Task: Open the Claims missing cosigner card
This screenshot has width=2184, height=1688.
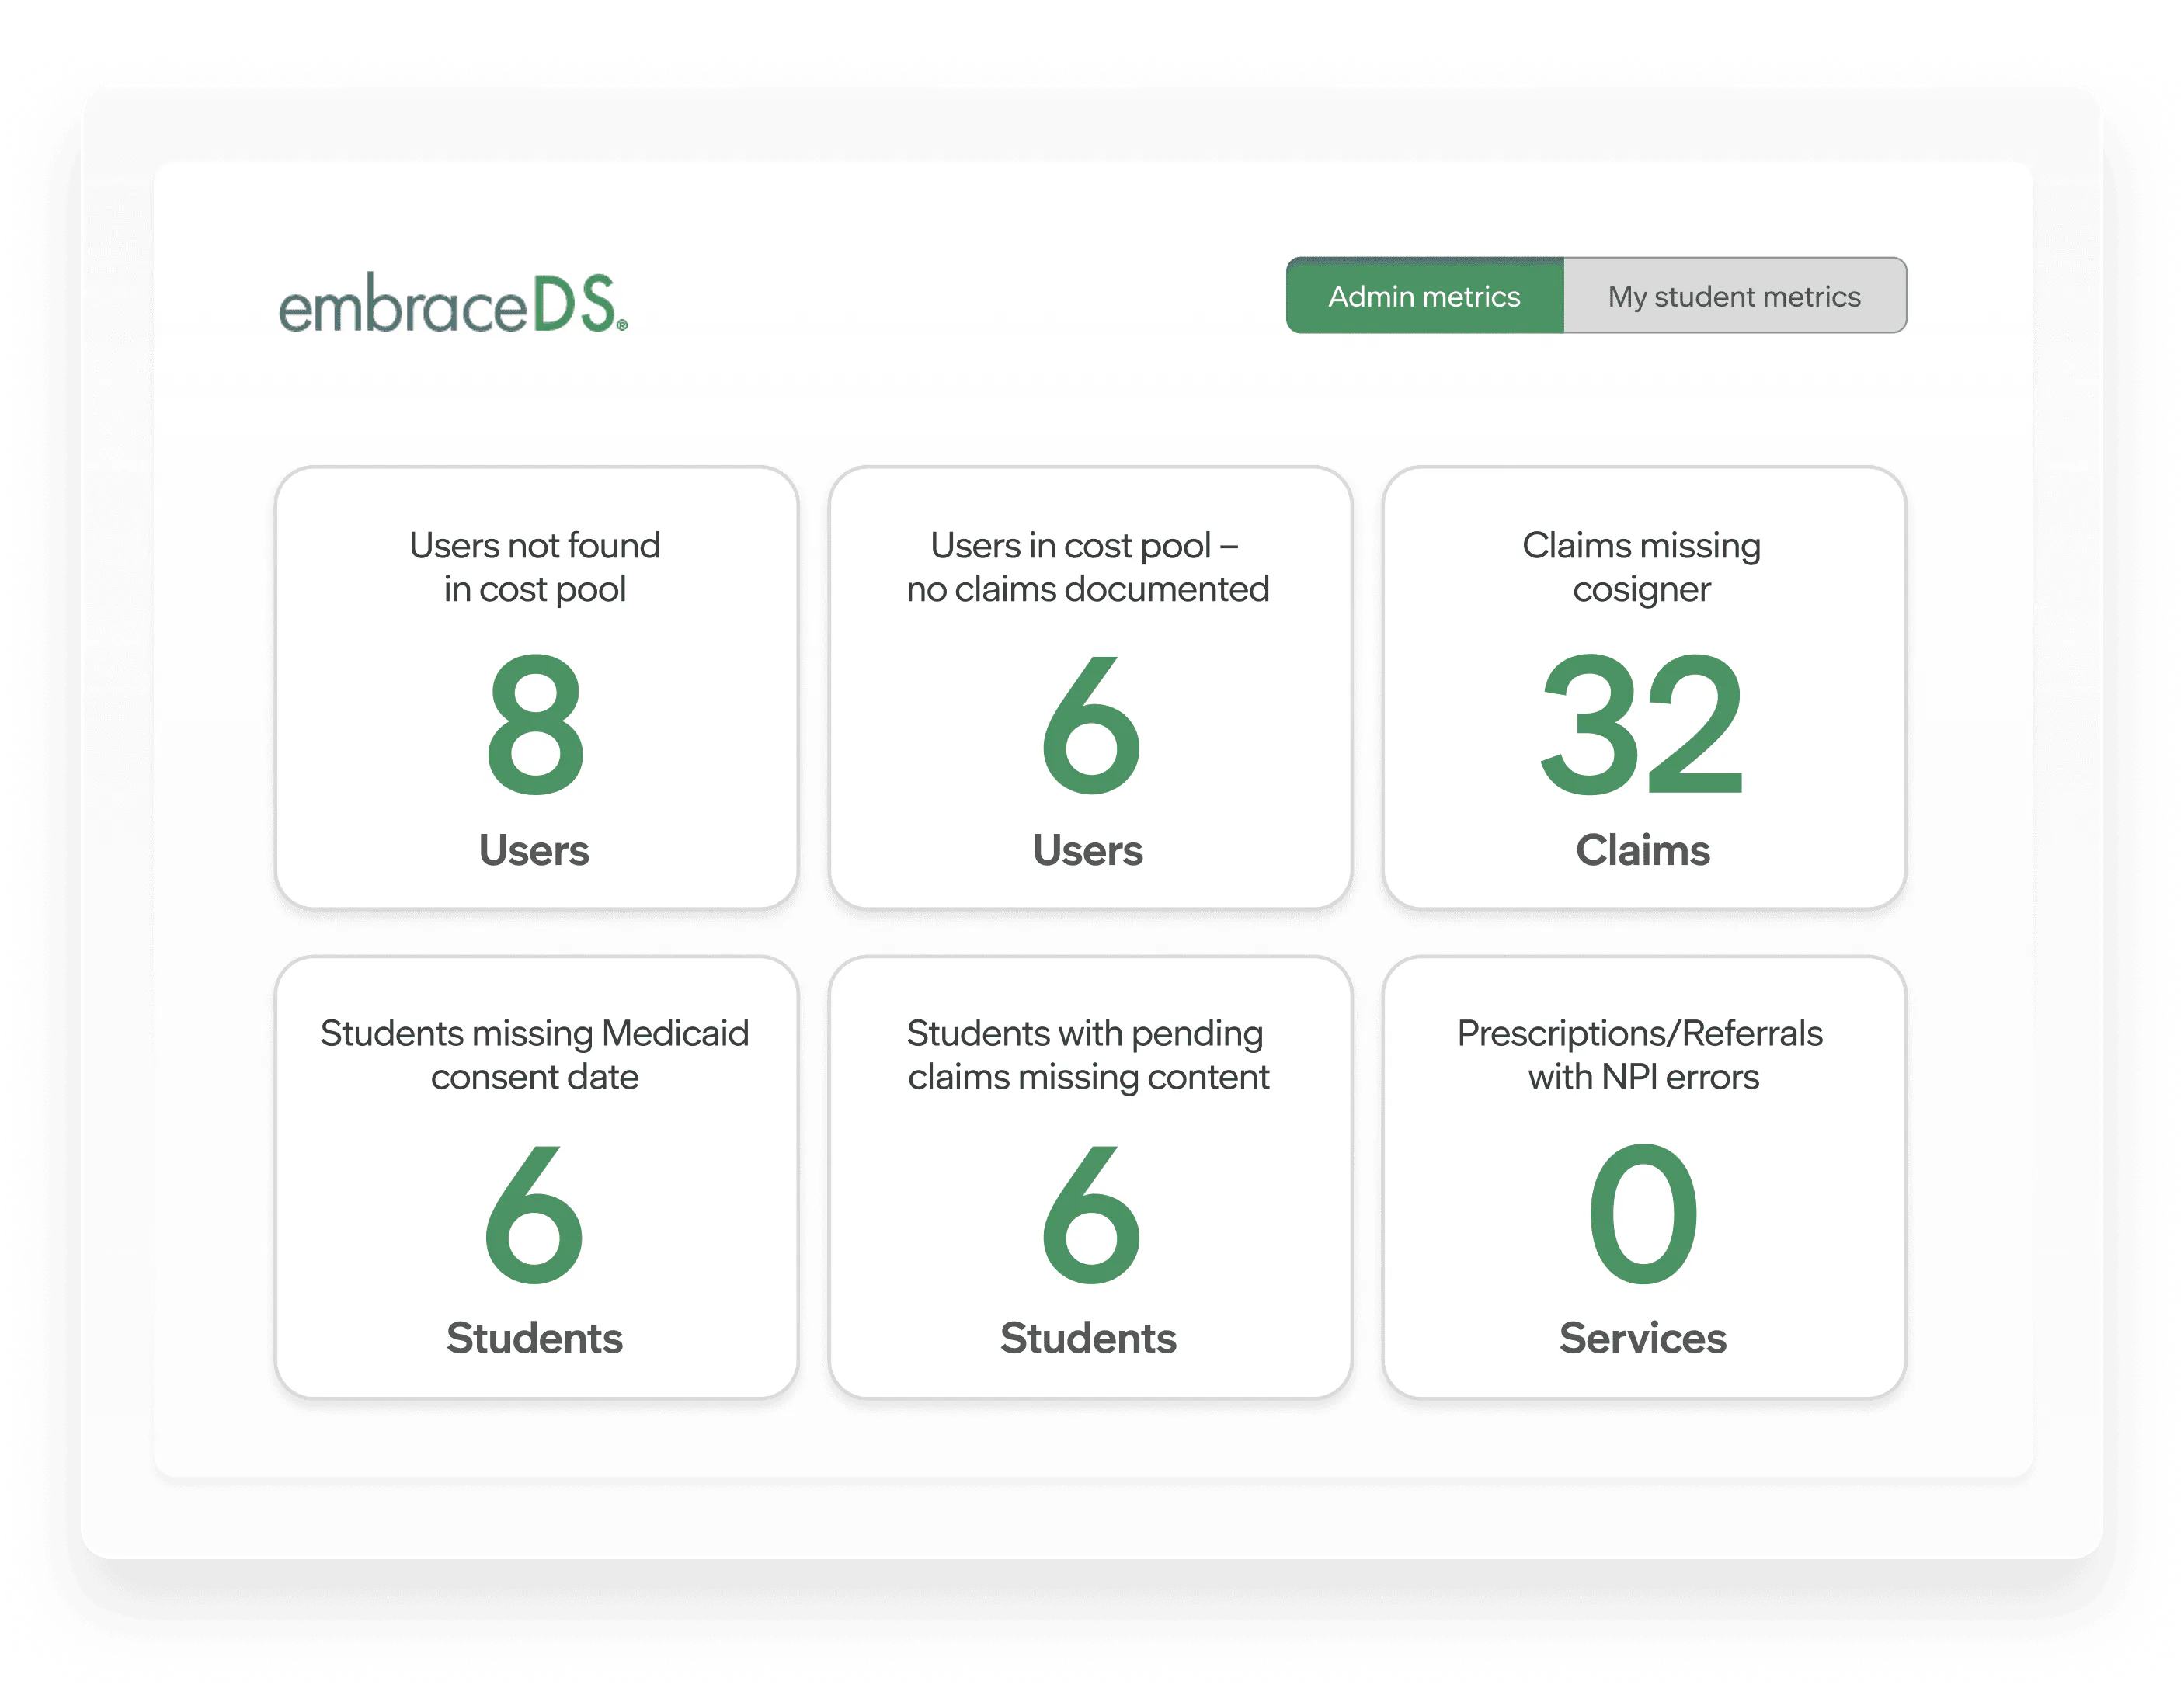Action: (x=1644, y=688)
